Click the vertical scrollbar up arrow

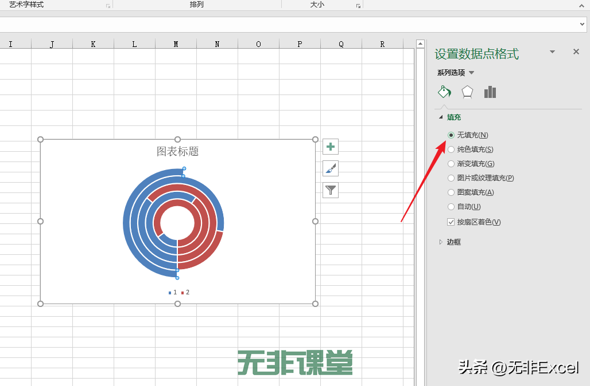click(421, 44)
